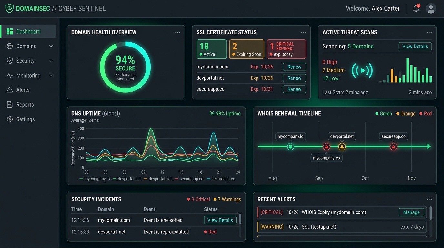
Task: Renew the secureapp.co certificate
Action: point(294,89)
